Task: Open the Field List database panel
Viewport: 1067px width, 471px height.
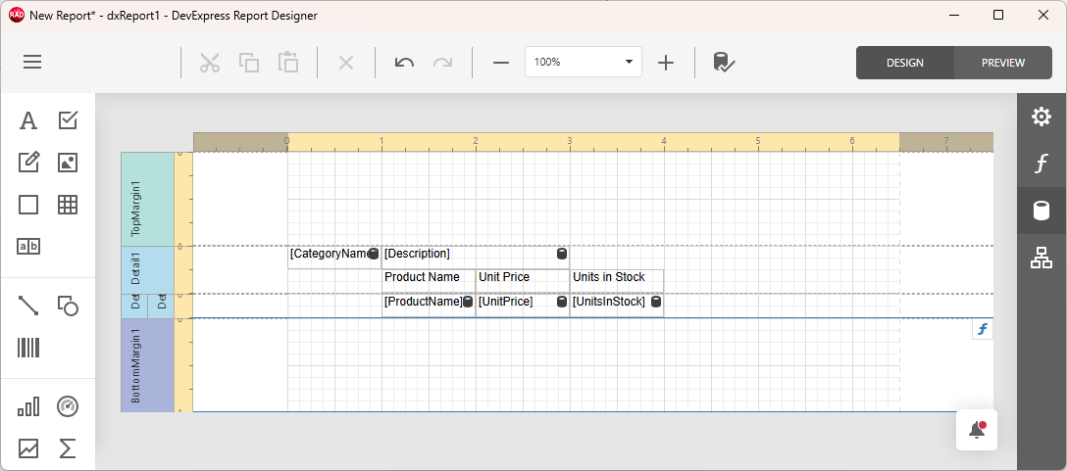Action: [1042, 211]
